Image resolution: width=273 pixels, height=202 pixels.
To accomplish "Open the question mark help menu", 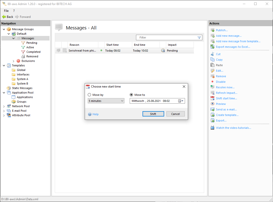I will pyautogui.click(x=14, y=11).
